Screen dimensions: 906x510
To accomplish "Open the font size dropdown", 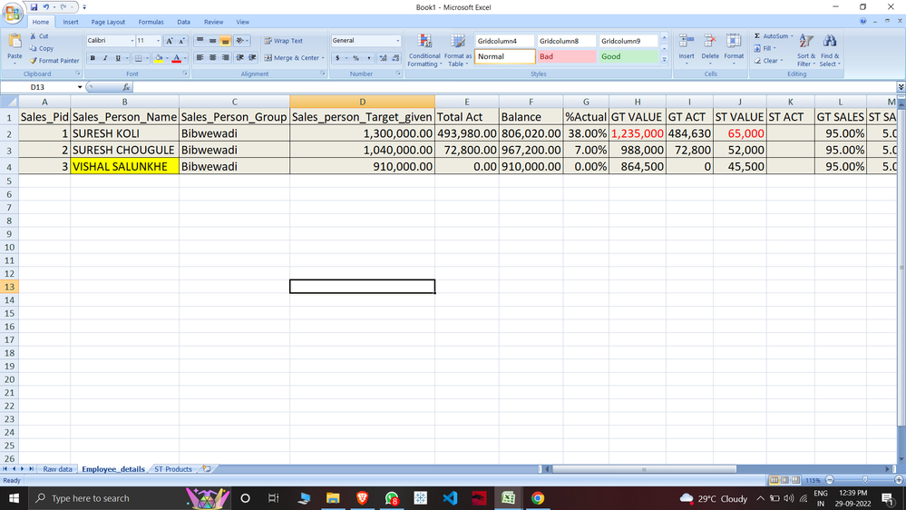I will pos(158,41).
